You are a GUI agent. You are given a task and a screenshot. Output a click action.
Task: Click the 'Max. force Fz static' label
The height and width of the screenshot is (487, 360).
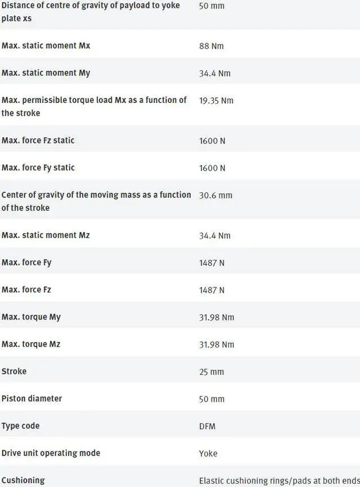[x=38, y=141]
